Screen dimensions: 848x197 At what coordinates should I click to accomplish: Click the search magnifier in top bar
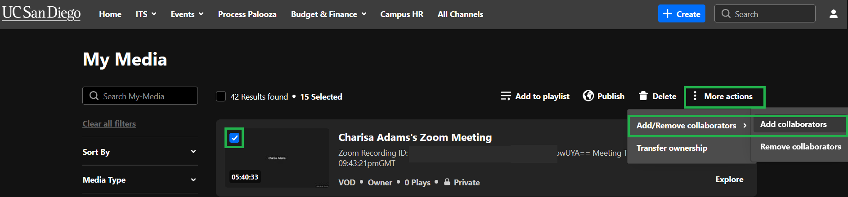coord(726,14)
